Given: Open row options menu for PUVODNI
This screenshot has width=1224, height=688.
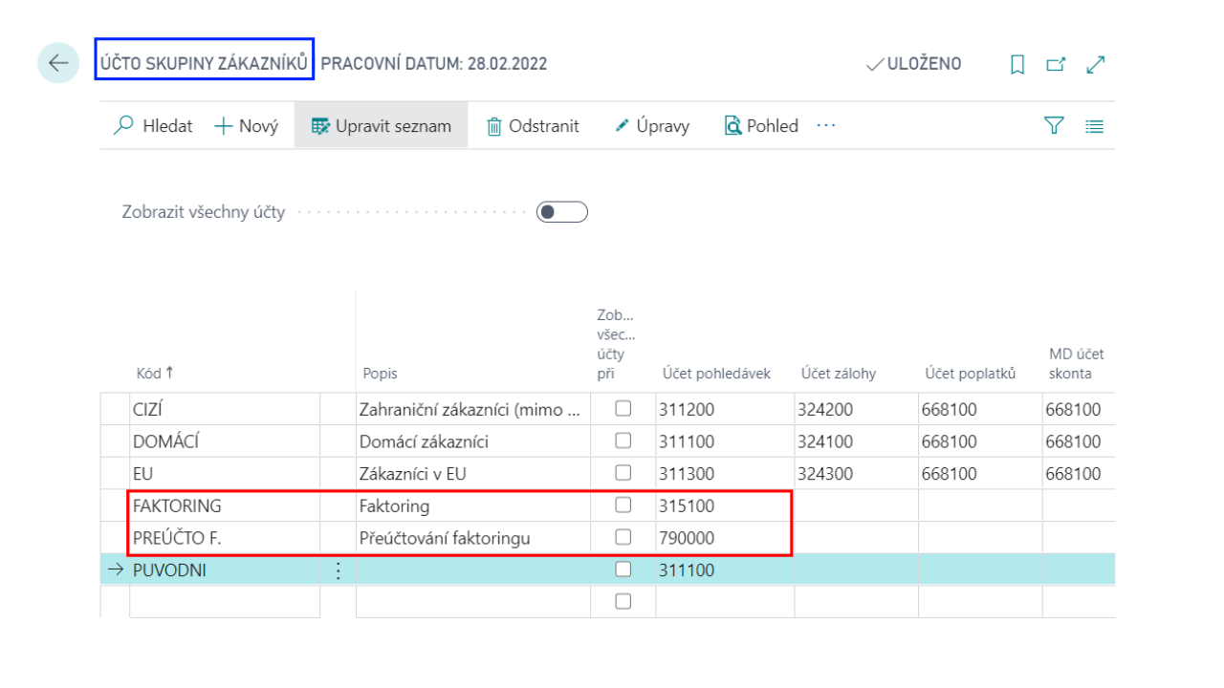Looking at the screenshot, I should coord(337,570).
